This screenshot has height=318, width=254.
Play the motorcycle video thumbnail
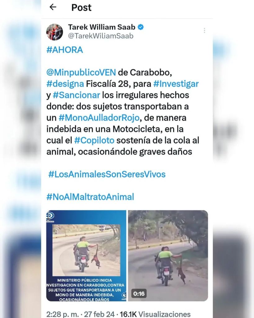coord(168,256)
